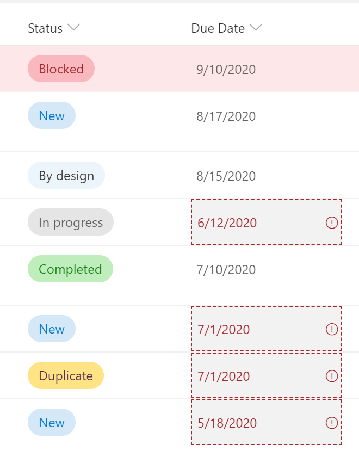This screenshot has width=359, height=457.
Task: Select the In progress status pill
Action: (x=71, y=223)
